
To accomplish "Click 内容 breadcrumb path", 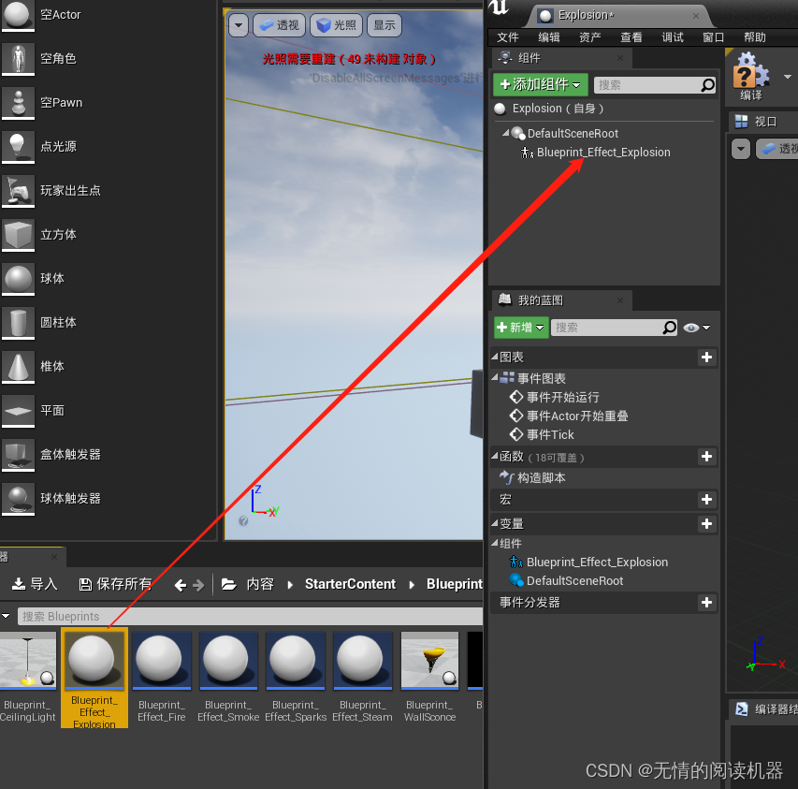I will point(260,584).
